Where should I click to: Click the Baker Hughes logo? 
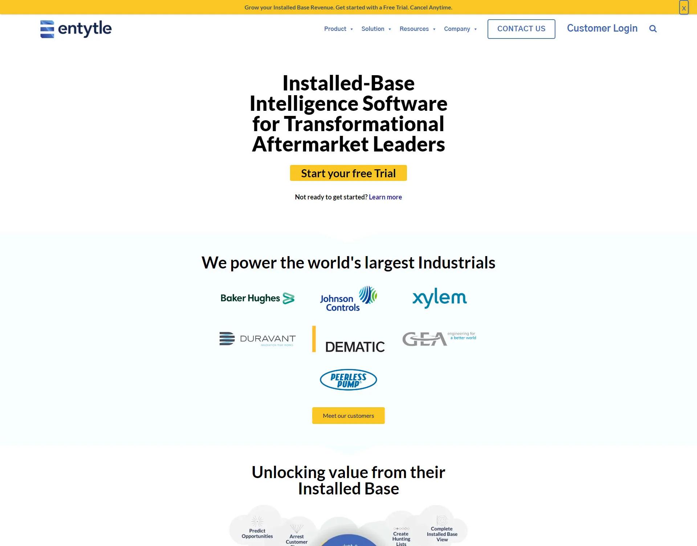point(257,298)
